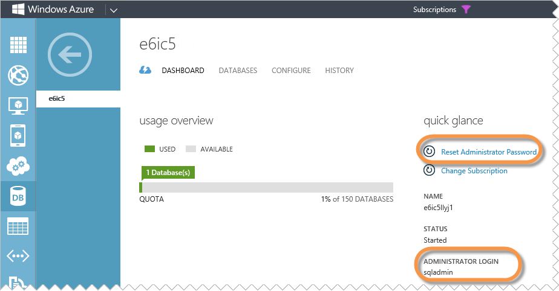This screenshot has width=559, height=291.
Task: Switch to the DASHBOARD tab
Action: [183, 71]
